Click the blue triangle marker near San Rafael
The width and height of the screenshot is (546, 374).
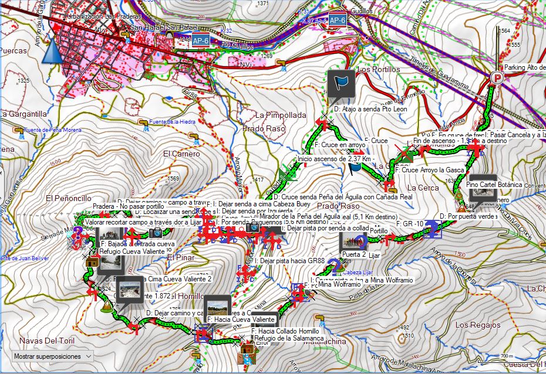(52, 51)
